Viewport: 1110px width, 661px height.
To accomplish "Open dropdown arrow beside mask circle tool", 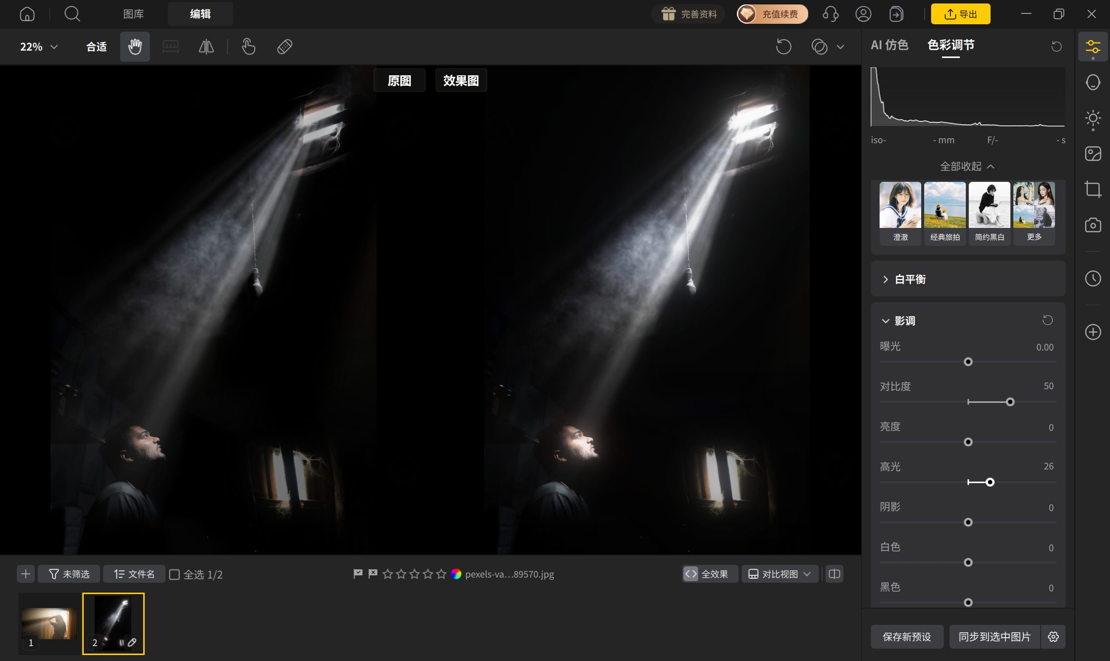I will click(x=840, y=47).
